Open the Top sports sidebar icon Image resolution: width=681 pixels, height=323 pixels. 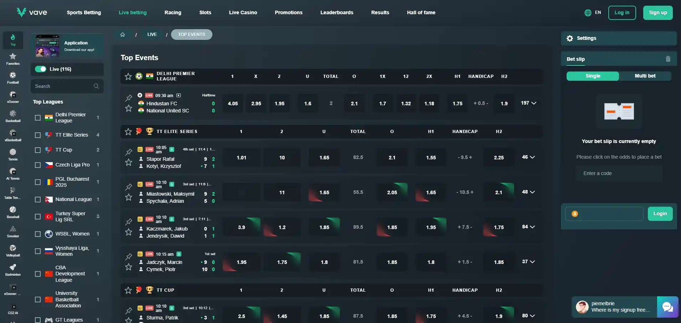[13, 40]
